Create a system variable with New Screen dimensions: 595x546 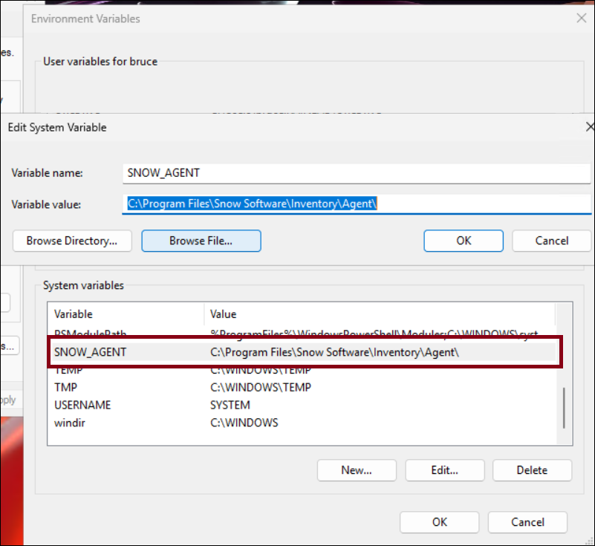pyautogui.click(x=357, y=470)
